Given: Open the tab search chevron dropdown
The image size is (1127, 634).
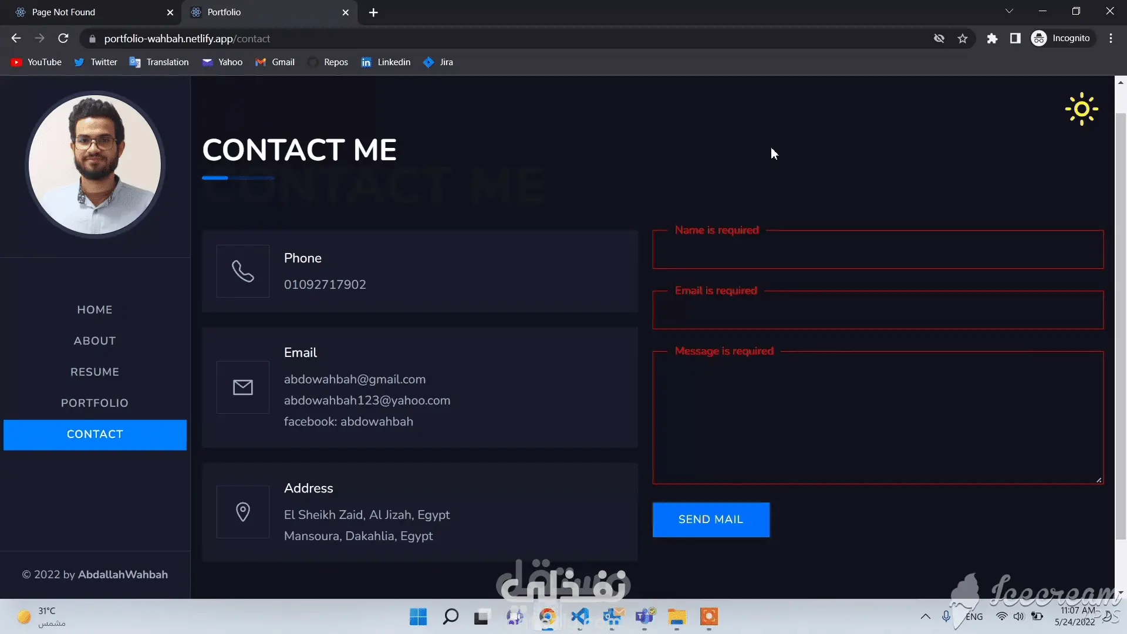Looking at the screenshot, I should pos(1009,12).
